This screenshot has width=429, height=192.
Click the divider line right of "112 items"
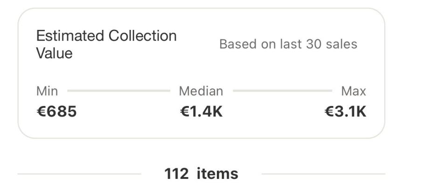click(324, 174)
